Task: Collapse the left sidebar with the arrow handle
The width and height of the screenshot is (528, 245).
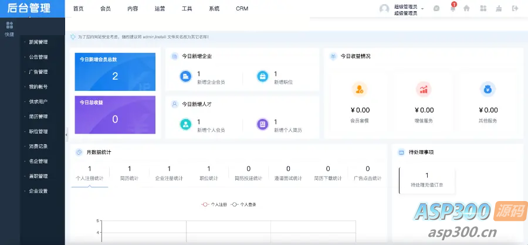Action: pos(66,134)
